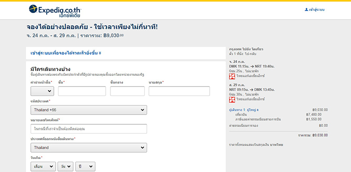This screenshot has height=172, width=351.
Task: Click the DMK 11:15 → NRT 19:40 flight text
Action: [252, 66]
